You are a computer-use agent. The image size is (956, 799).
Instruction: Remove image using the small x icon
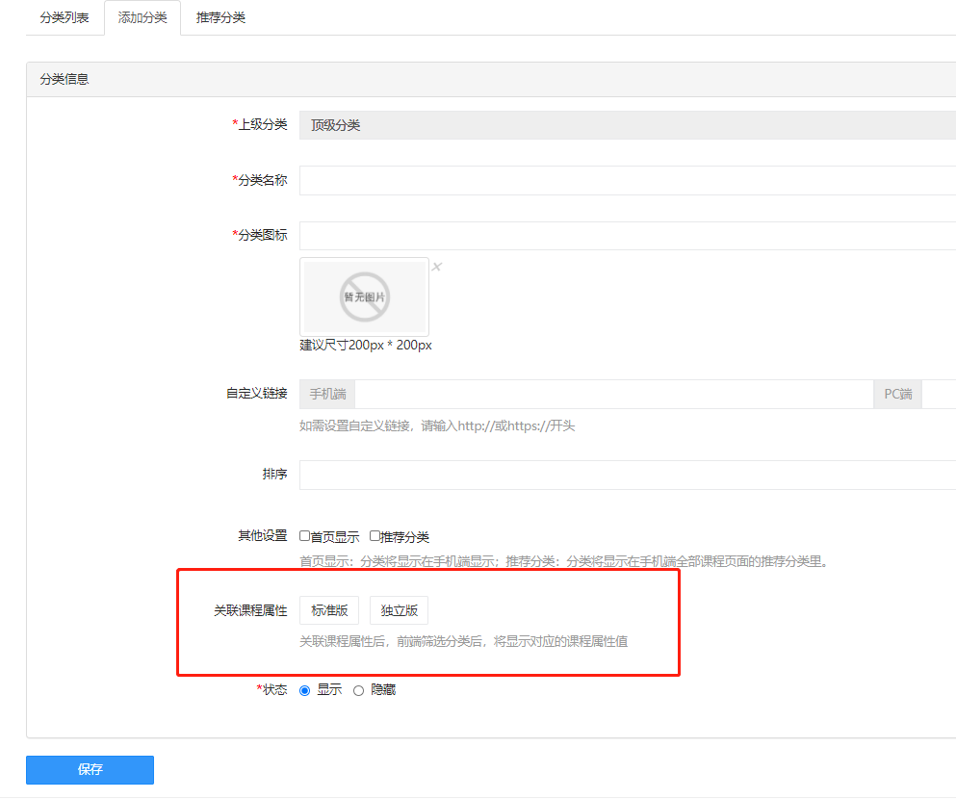(x=436, y=267)
